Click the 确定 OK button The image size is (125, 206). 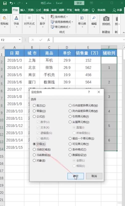[x=76, y=176]
